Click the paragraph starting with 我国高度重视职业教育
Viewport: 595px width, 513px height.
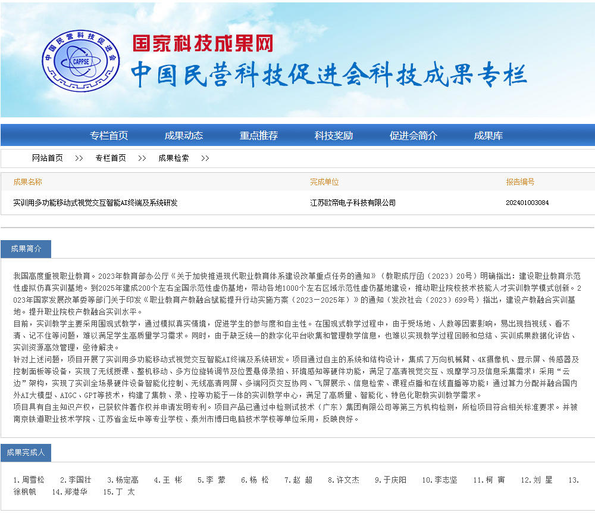297,294
